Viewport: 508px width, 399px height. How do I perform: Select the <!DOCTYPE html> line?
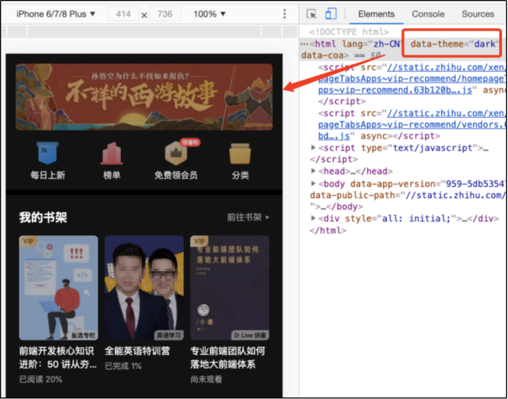[x=348, y=31]
